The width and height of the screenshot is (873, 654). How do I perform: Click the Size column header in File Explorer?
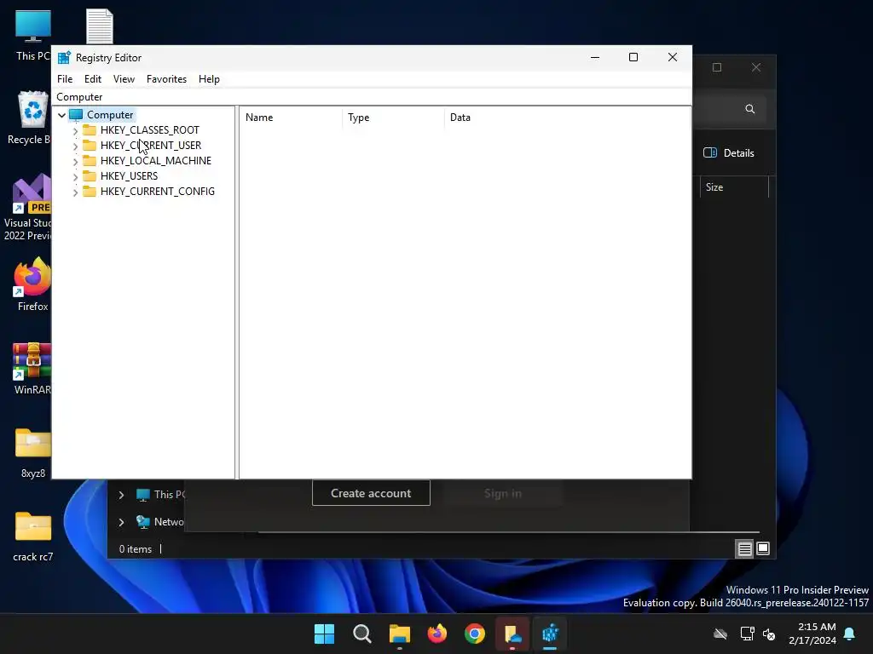tap(734, 187)
